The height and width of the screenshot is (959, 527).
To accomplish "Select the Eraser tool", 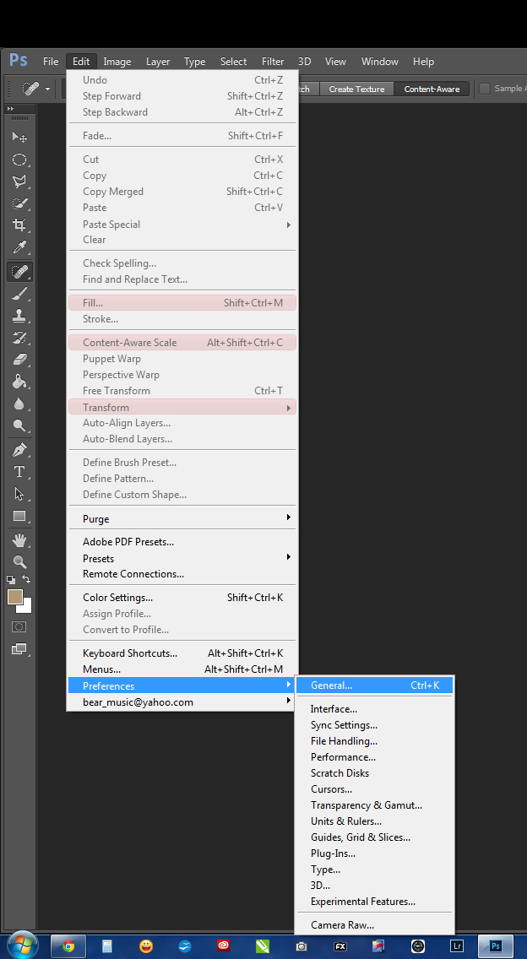I will click(x=19, y=360).
